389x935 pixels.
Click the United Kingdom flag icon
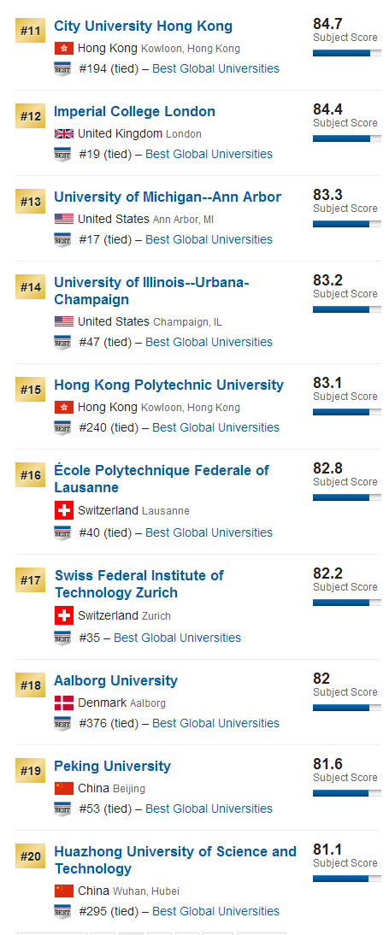(64, 133)
